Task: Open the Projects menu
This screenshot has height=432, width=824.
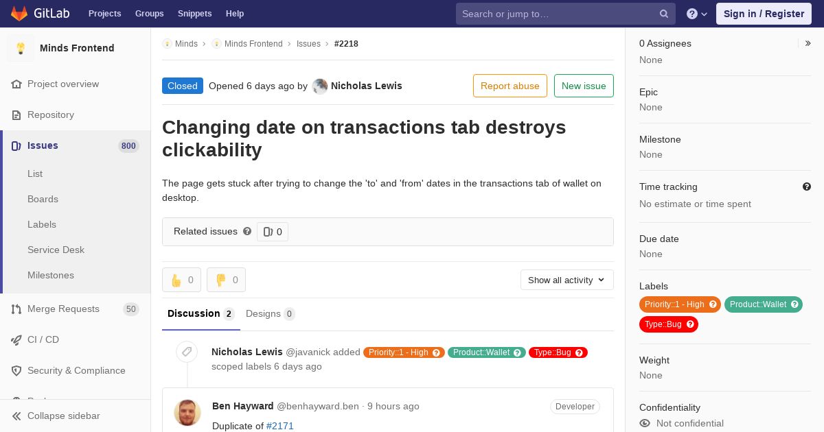Action: (104, 14)
